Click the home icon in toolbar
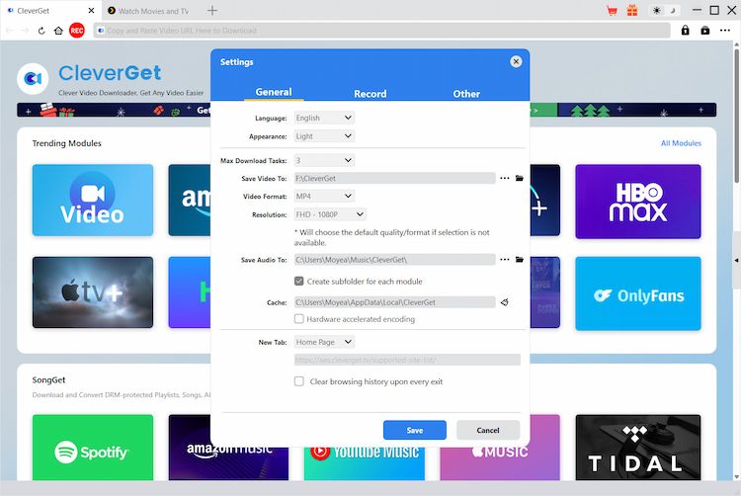Image resolution: width=741 pixels, height=496 pixels. [x=59, y=31]
